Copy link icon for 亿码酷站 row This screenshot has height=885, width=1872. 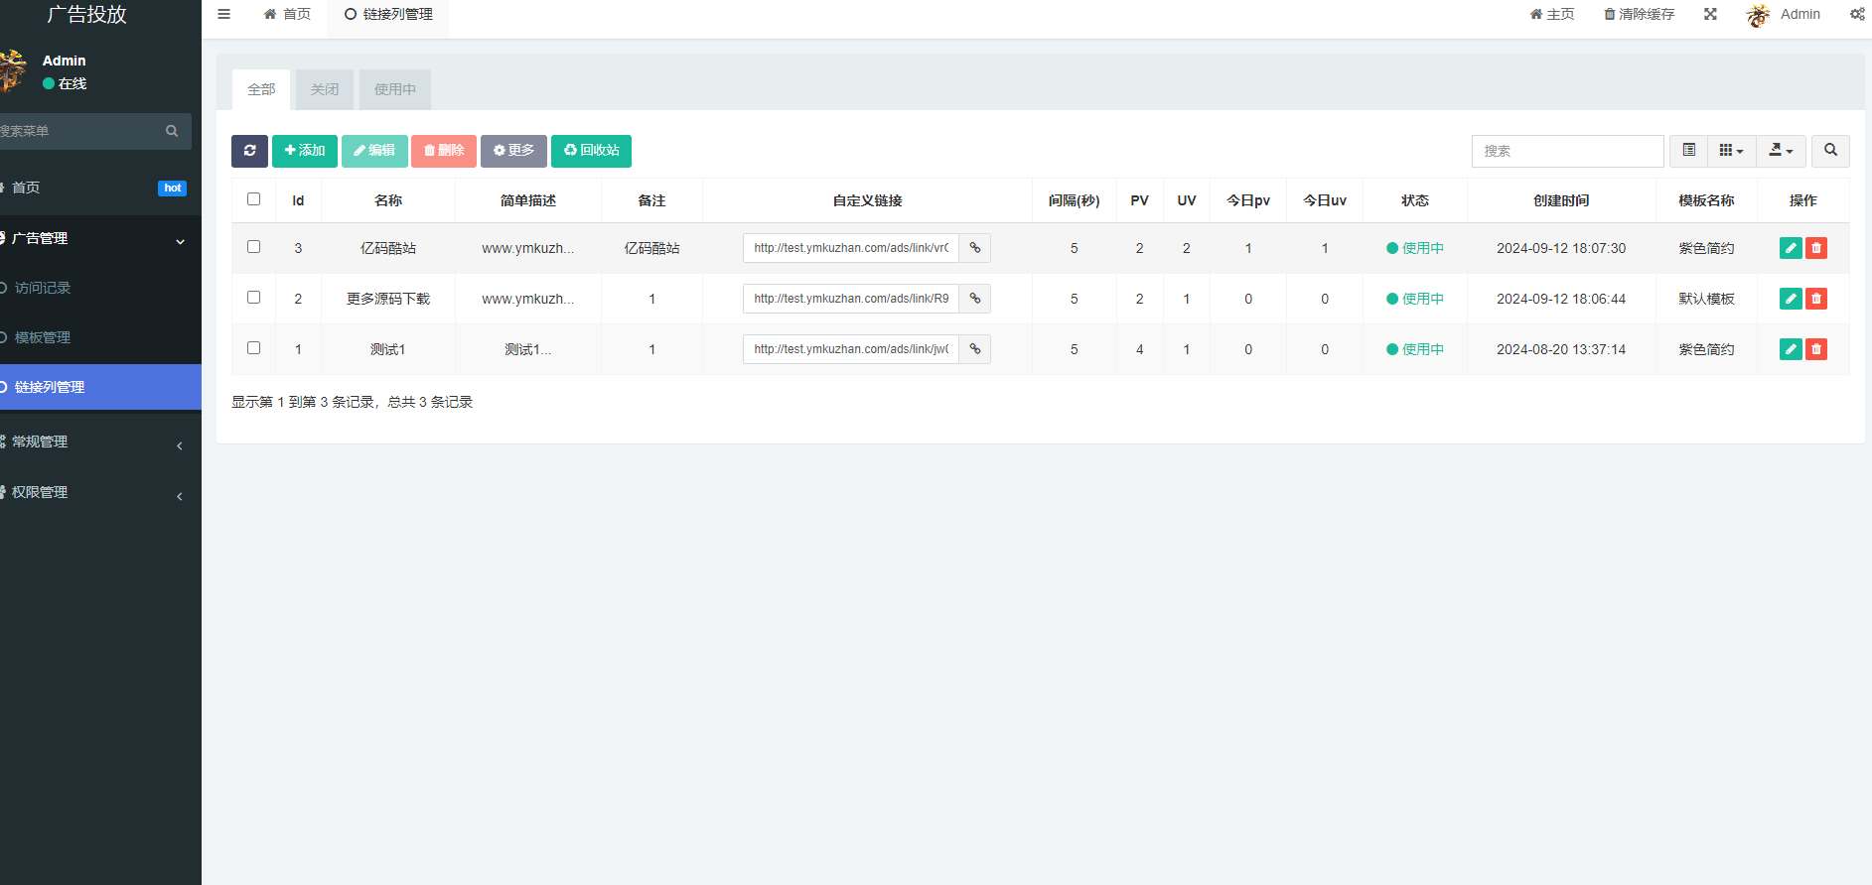pos(975,248)
